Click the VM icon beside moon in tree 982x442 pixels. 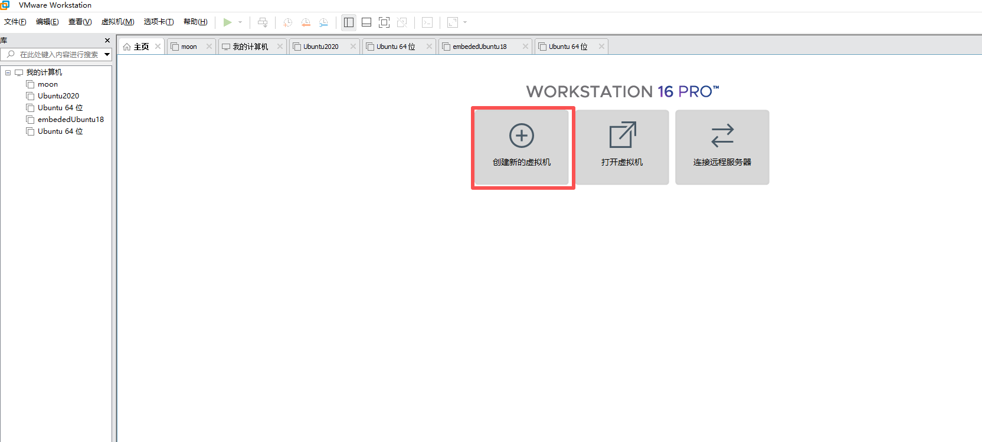click(30, 84)
